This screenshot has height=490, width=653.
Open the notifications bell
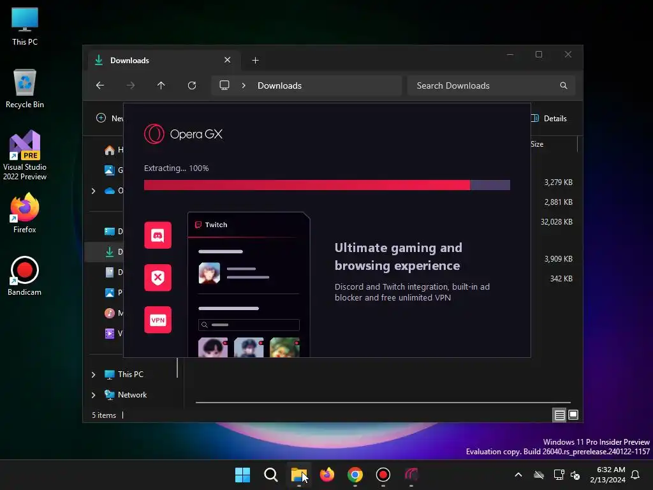coord(636,475)
